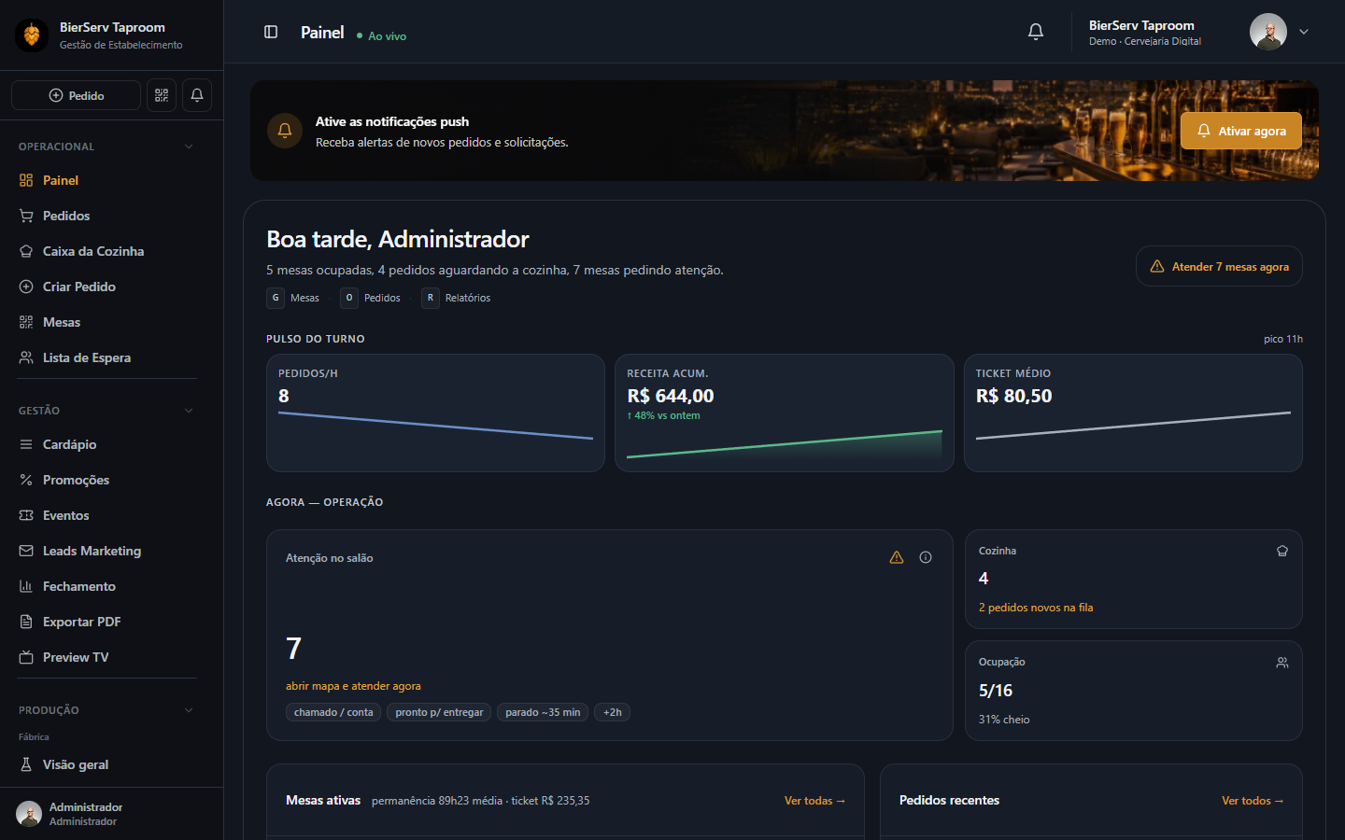Click the 48% vs ontem indicator
This screenshot has height=840, width=1345.
663,415
